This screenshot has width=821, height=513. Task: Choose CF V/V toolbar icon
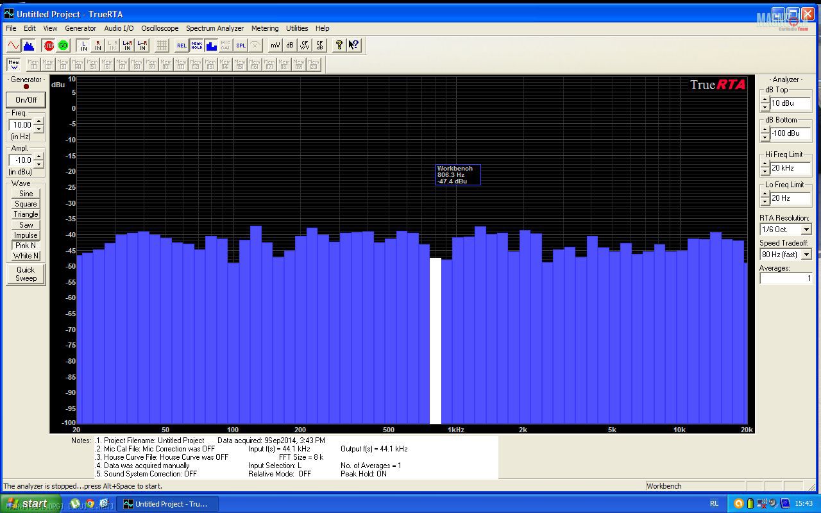305,45
